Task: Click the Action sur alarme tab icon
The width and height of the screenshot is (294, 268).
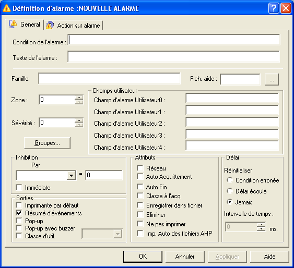Action: [x=50, y=25]
